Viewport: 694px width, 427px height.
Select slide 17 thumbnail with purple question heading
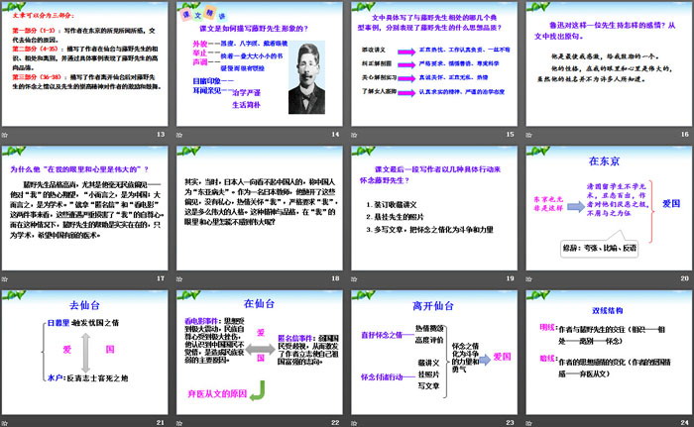pos(84,208)
